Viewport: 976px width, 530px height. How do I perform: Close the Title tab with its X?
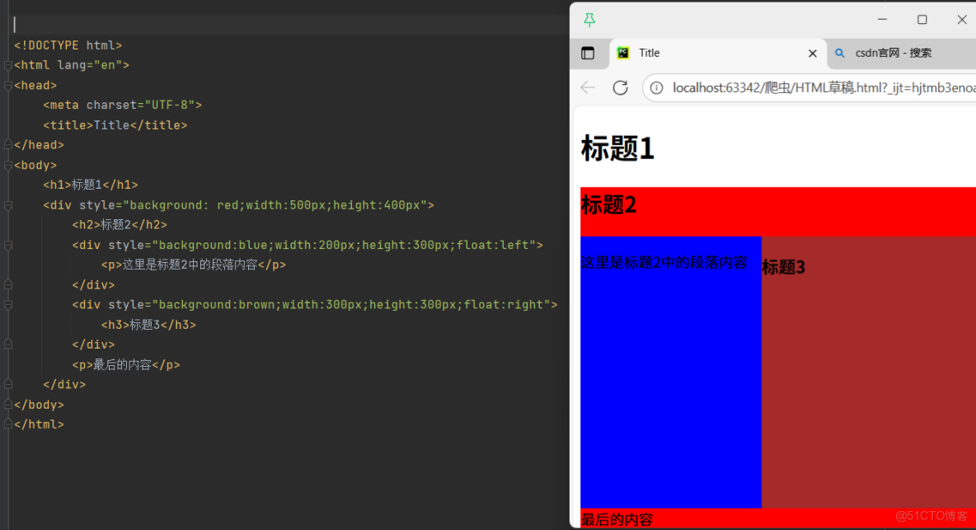(813, 53)
